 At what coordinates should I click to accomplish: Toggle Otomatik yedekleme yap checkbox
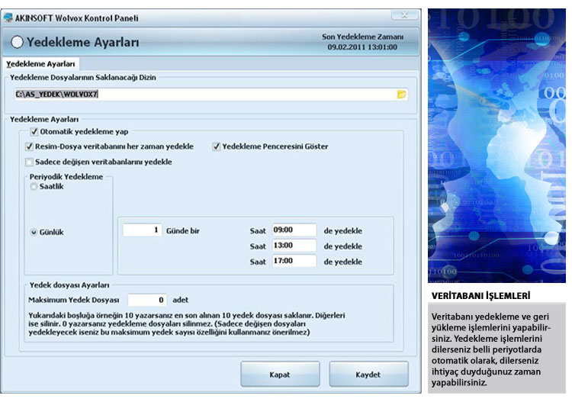[34, 132]
